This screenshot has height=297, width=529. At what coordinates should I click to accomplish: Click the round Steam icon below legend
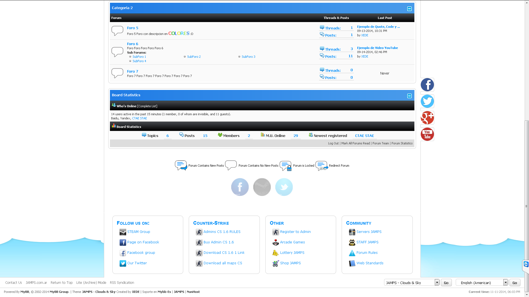262,187
